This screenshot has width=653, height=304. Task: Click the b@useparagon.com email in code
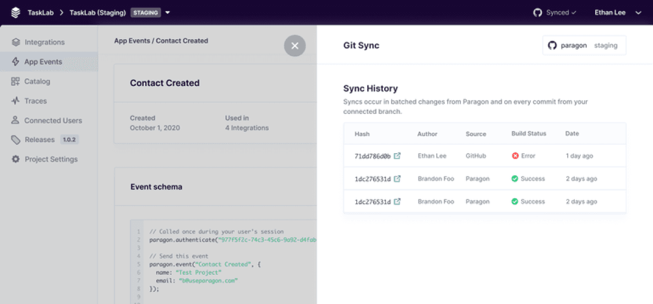click(208, 281)
